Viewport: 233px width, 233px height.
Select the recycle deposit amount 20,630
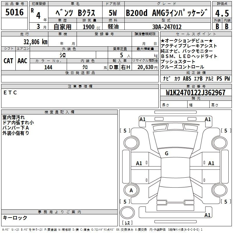145,67
